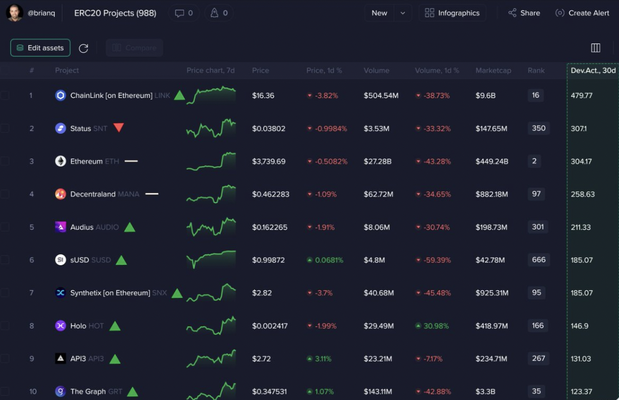619x400 pixels.
Task: Open the Audius project link
Action: click(82, 227)
